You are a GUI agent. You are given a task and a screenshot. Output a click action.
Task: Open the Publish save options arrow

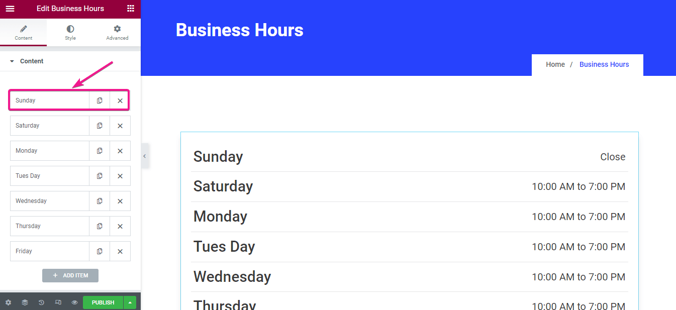click(x=130, y=302)
